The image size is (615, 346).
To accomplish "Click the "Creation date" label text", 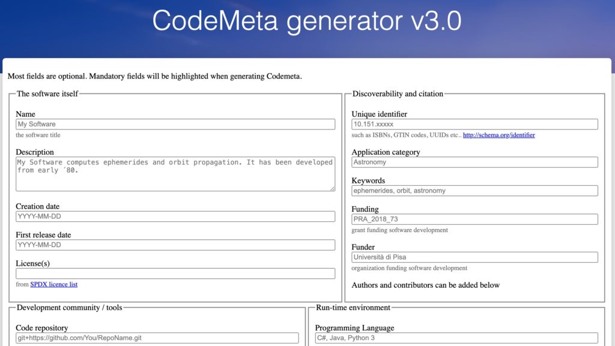I will (37, 206).
